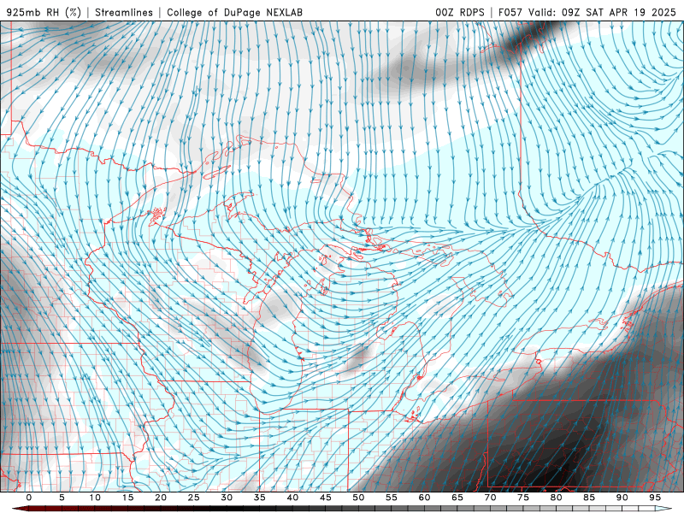Click the '40' colorbar scale label
Image resolution: width=684 pixels, height=513 pixels.
point(292,498)
